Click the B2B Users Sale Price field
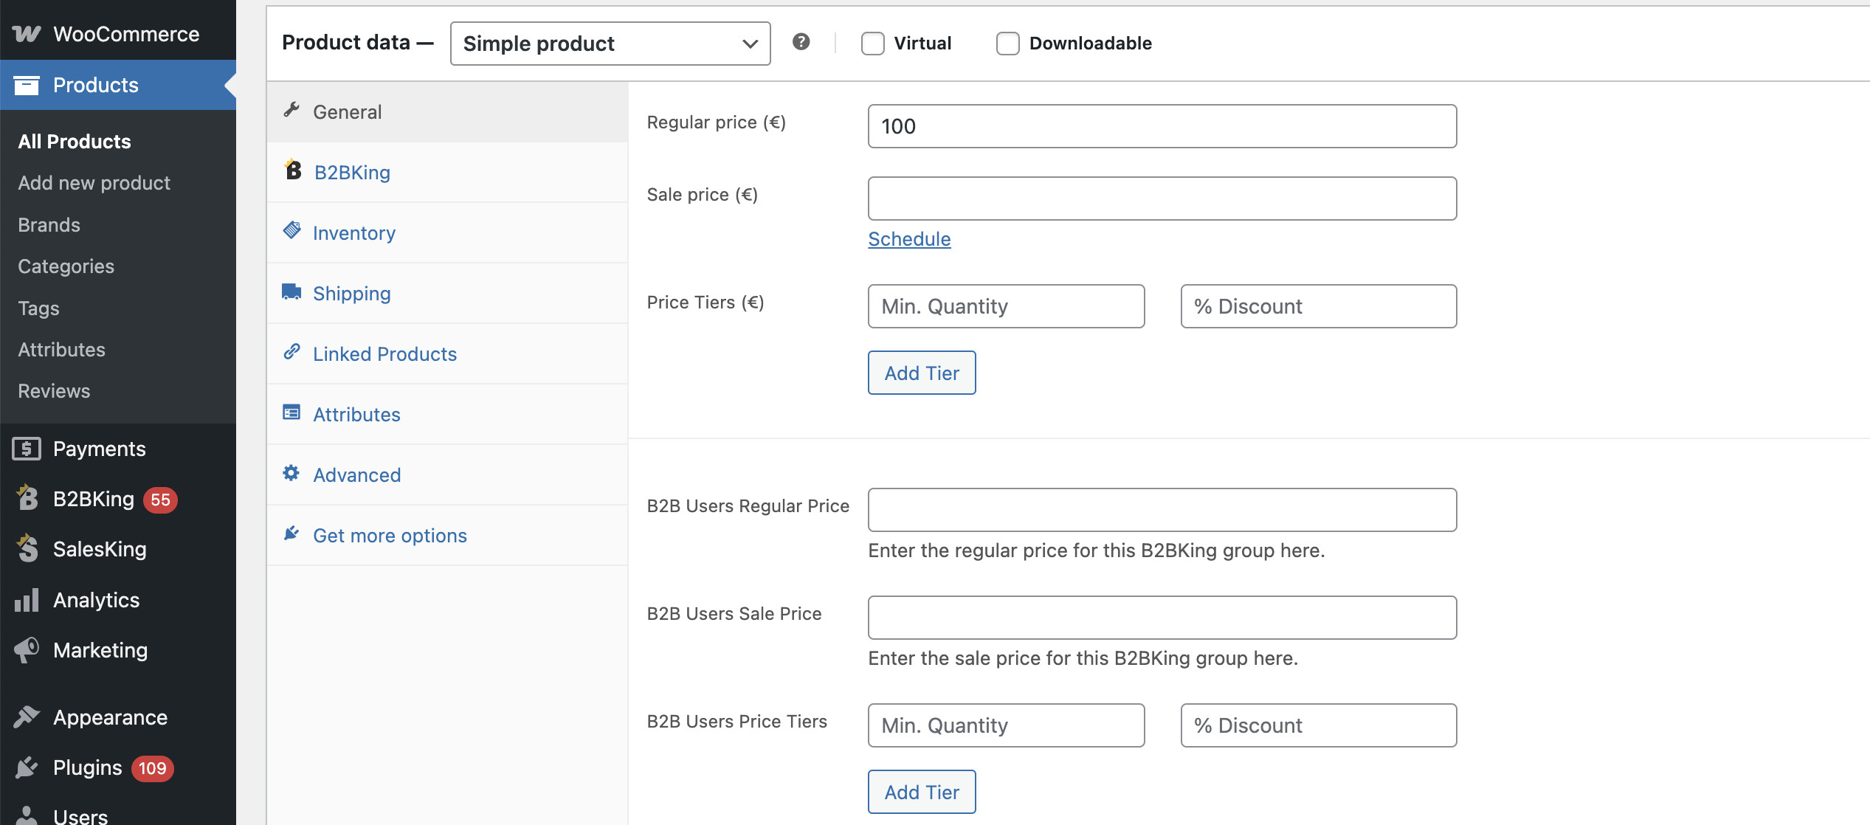The width and height of the screenshot is (1870, 825). (1162, 618)
